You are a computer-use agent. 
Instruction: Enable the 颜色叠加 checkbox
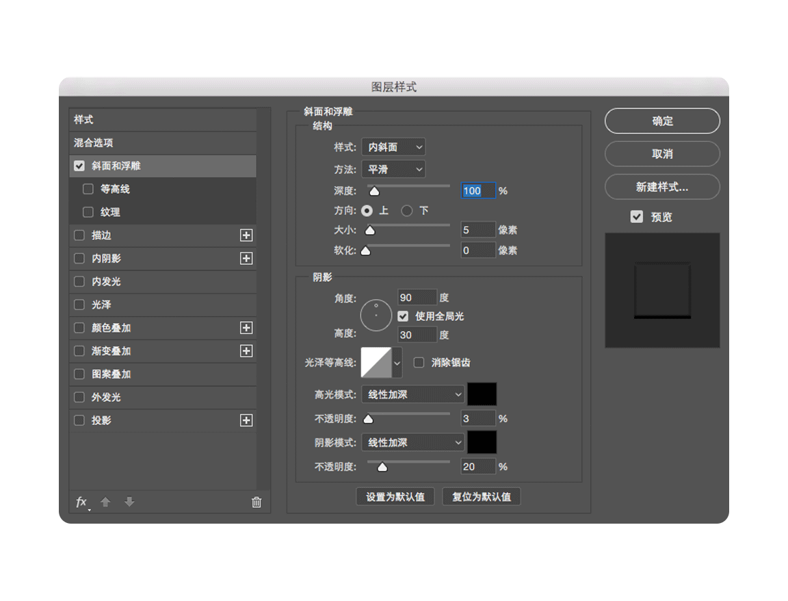pos(79,328)
